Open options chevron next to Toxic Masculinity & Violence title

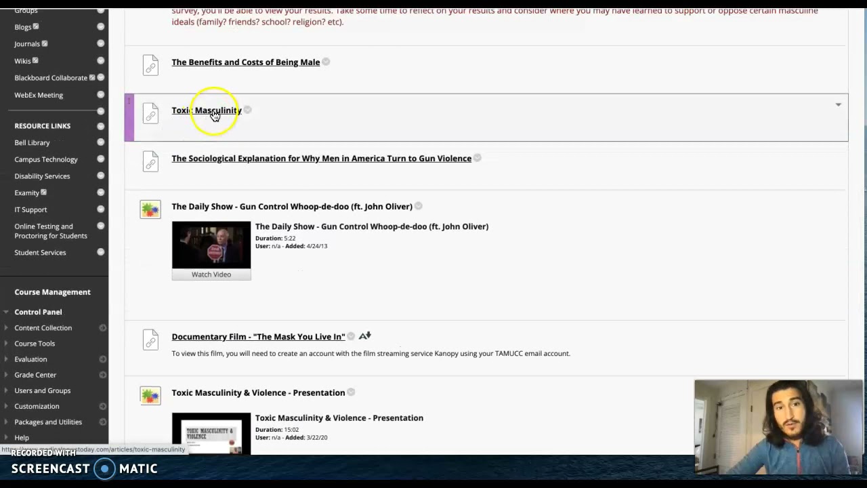tap(351, 392)
